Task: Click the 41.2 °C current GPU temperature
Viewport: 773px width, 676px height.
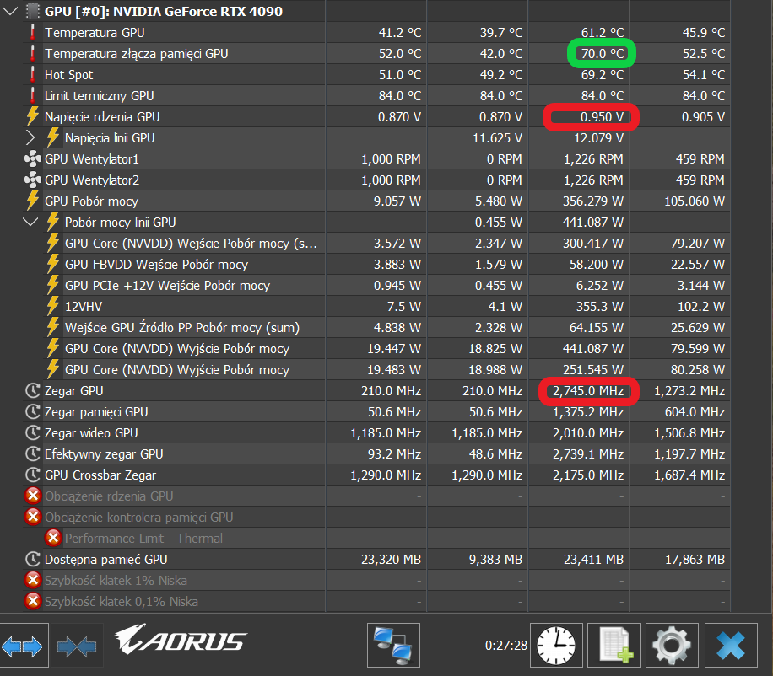Action: [x=400, y=33]
